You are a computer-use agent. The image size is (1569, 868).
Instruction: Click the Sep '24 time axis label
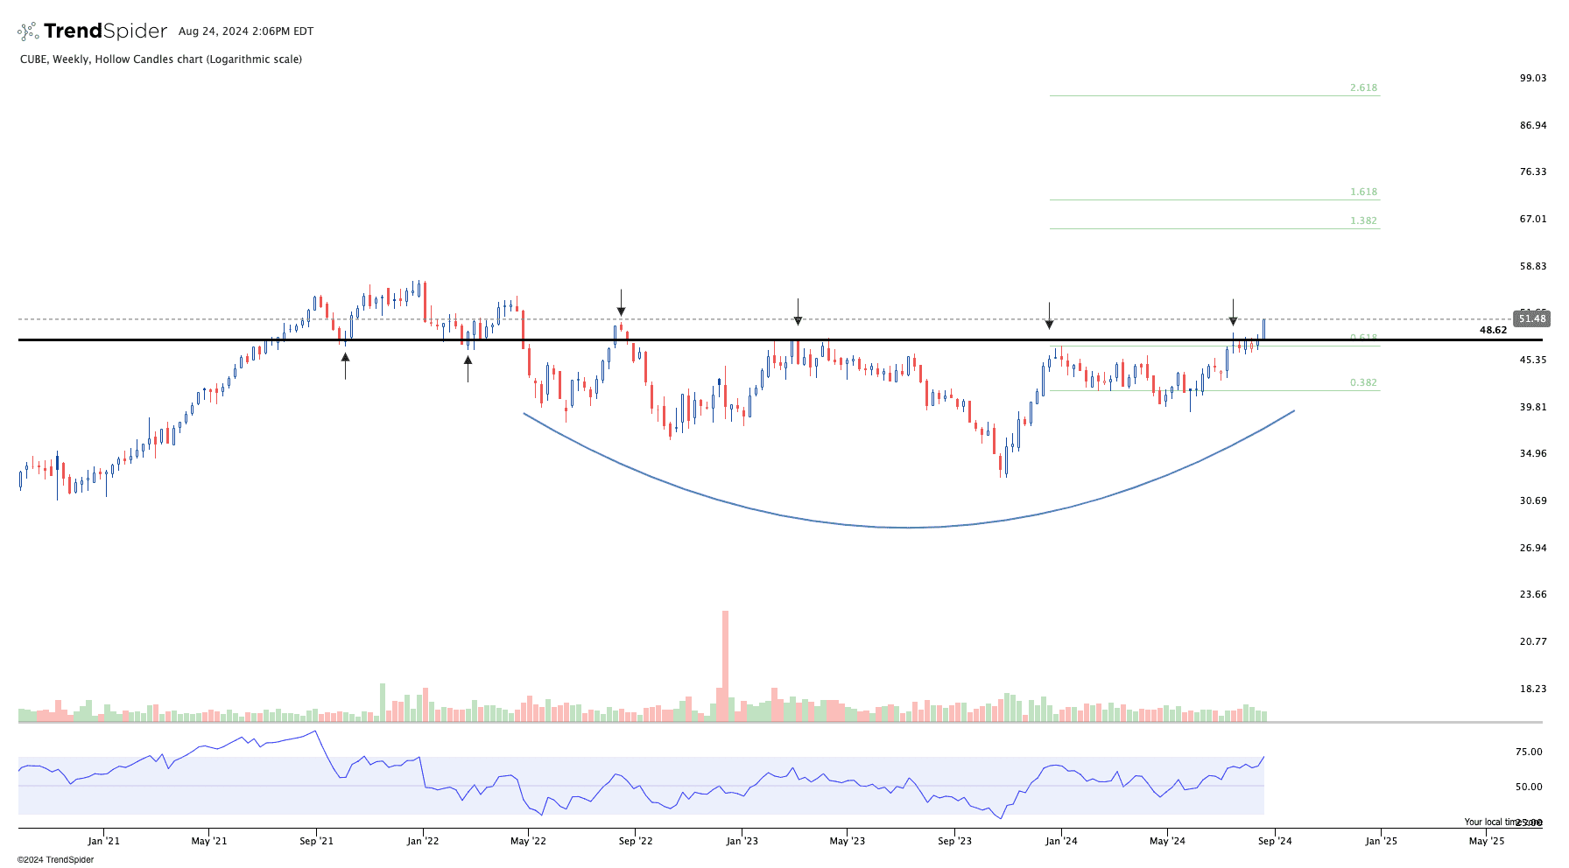(x=1275, y=842)
